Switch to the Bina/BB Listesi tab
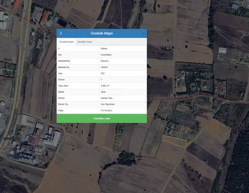249x193 pixels. [85, 42]
